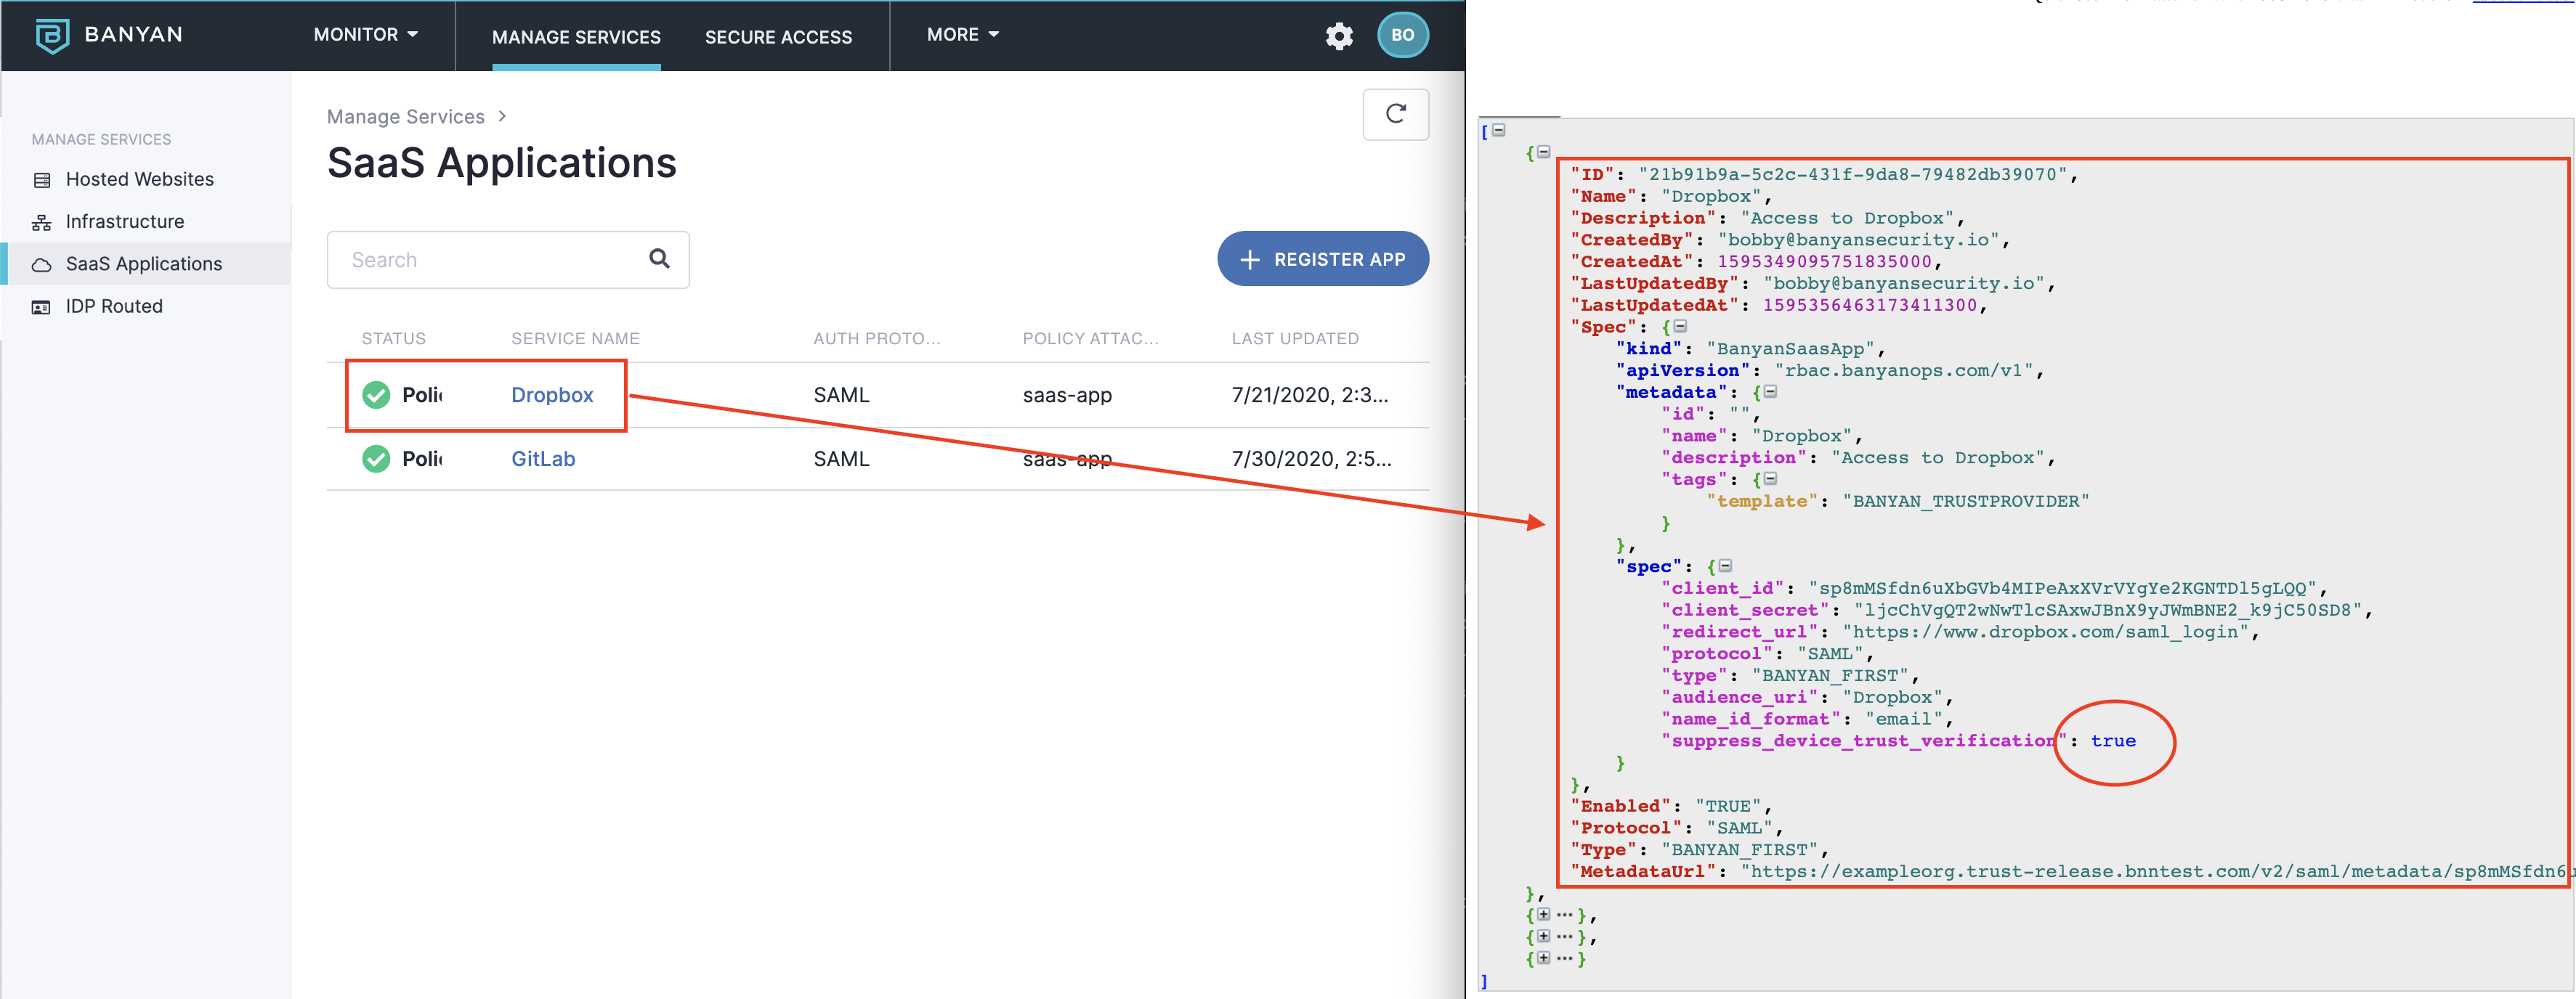Screen dimensions: 2576x999
Task: Click GitLab row green status checkmark
Action: (x=376, y=460)
